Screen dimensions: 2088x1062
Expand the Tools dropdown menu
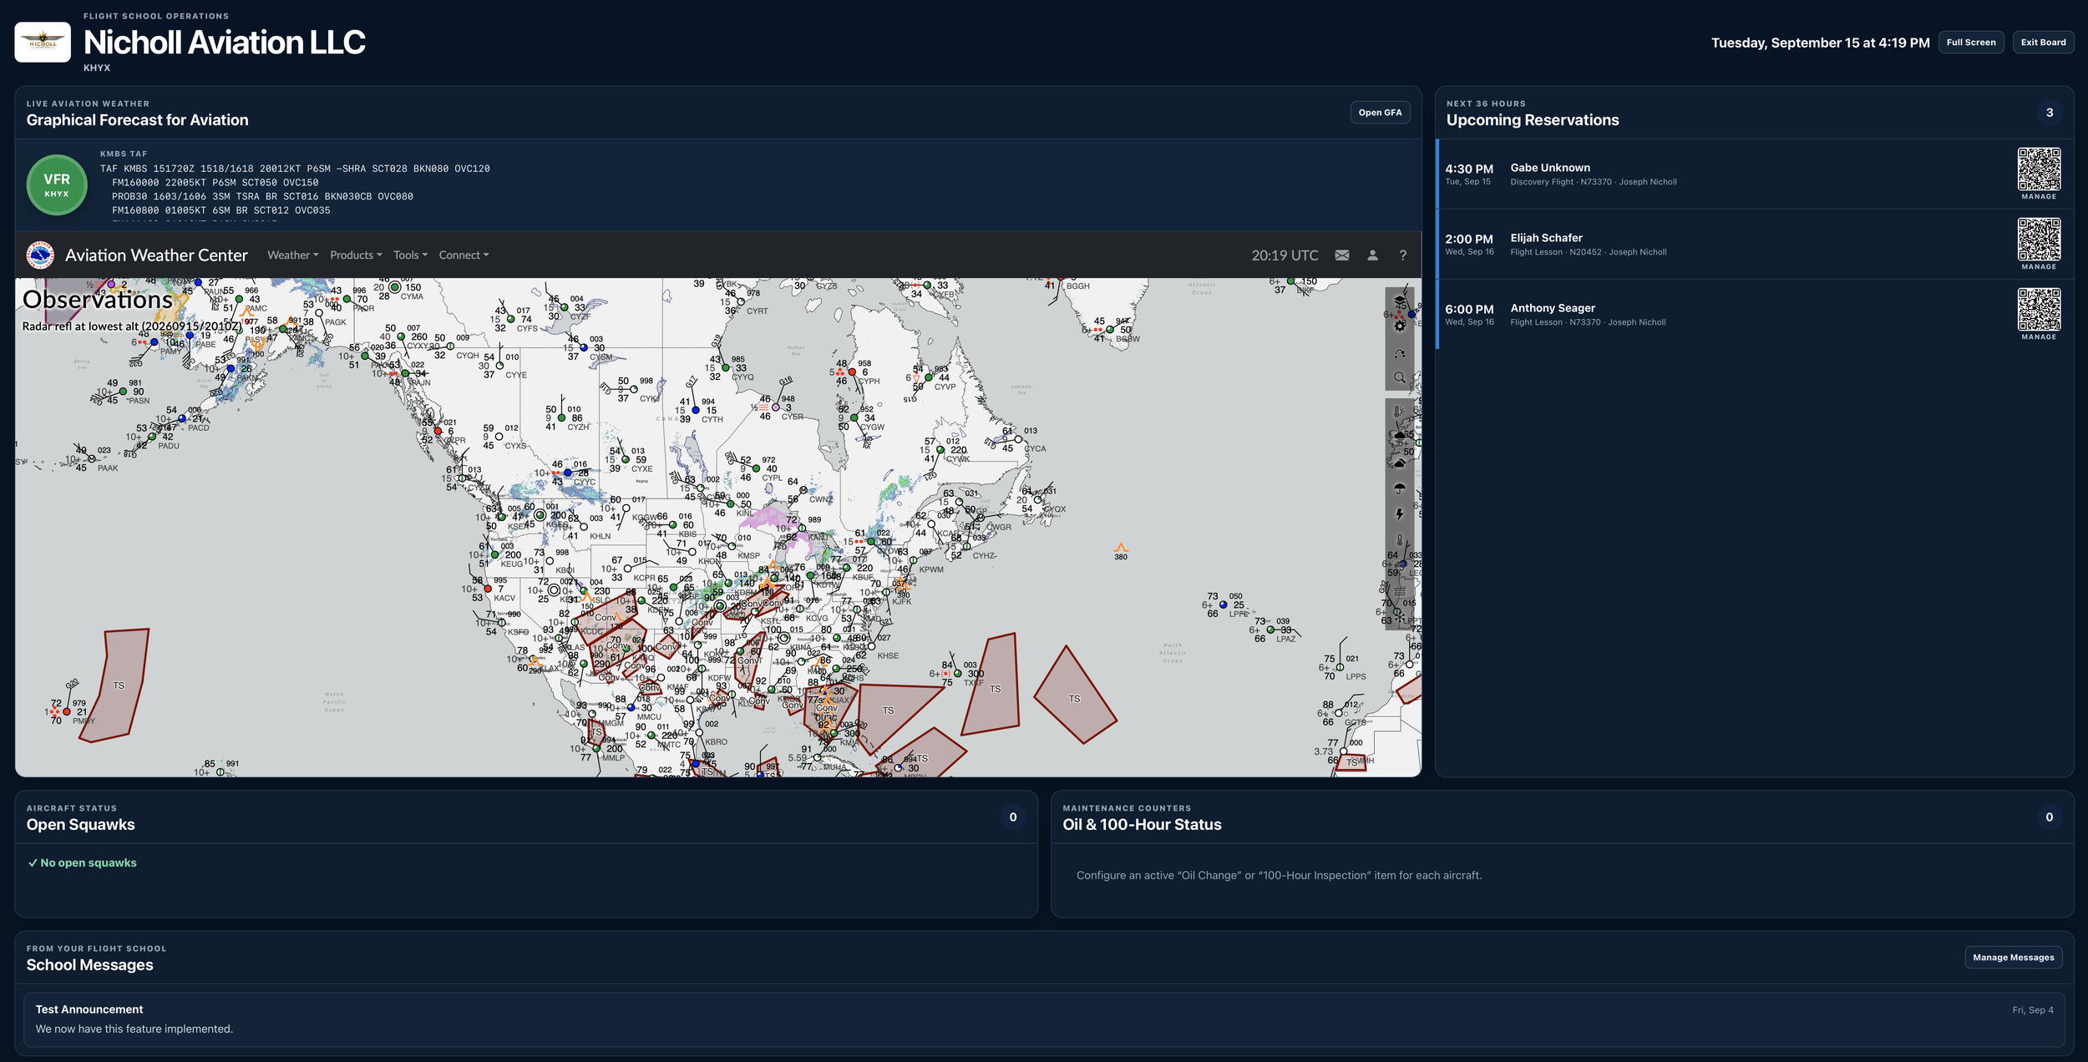click(x=410, y=255)
